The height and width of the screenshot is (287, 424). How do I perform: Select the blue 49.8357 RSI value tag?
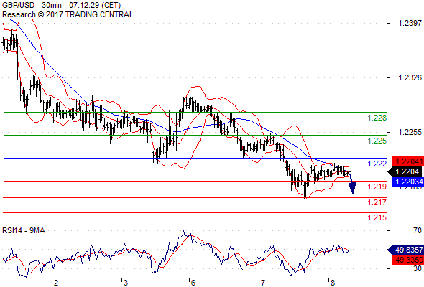click(x=405, y=250)
